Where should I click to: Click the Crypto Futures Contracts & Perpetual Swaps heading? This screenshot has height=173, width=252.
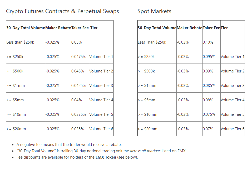pos(62,11)
